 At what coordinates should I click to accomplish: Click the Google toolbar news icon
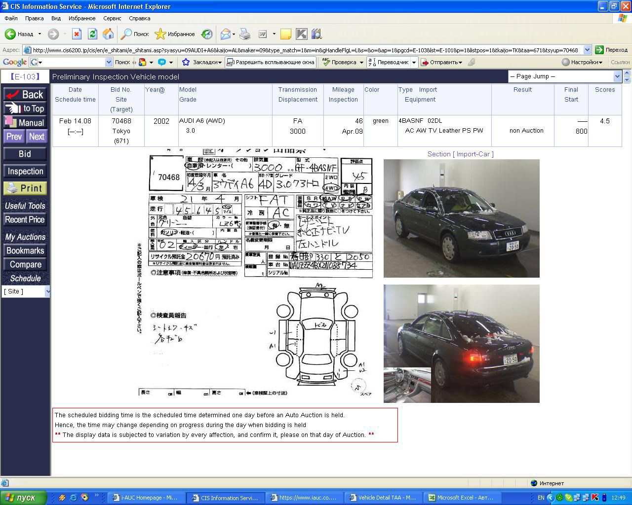tap(143, 62)
